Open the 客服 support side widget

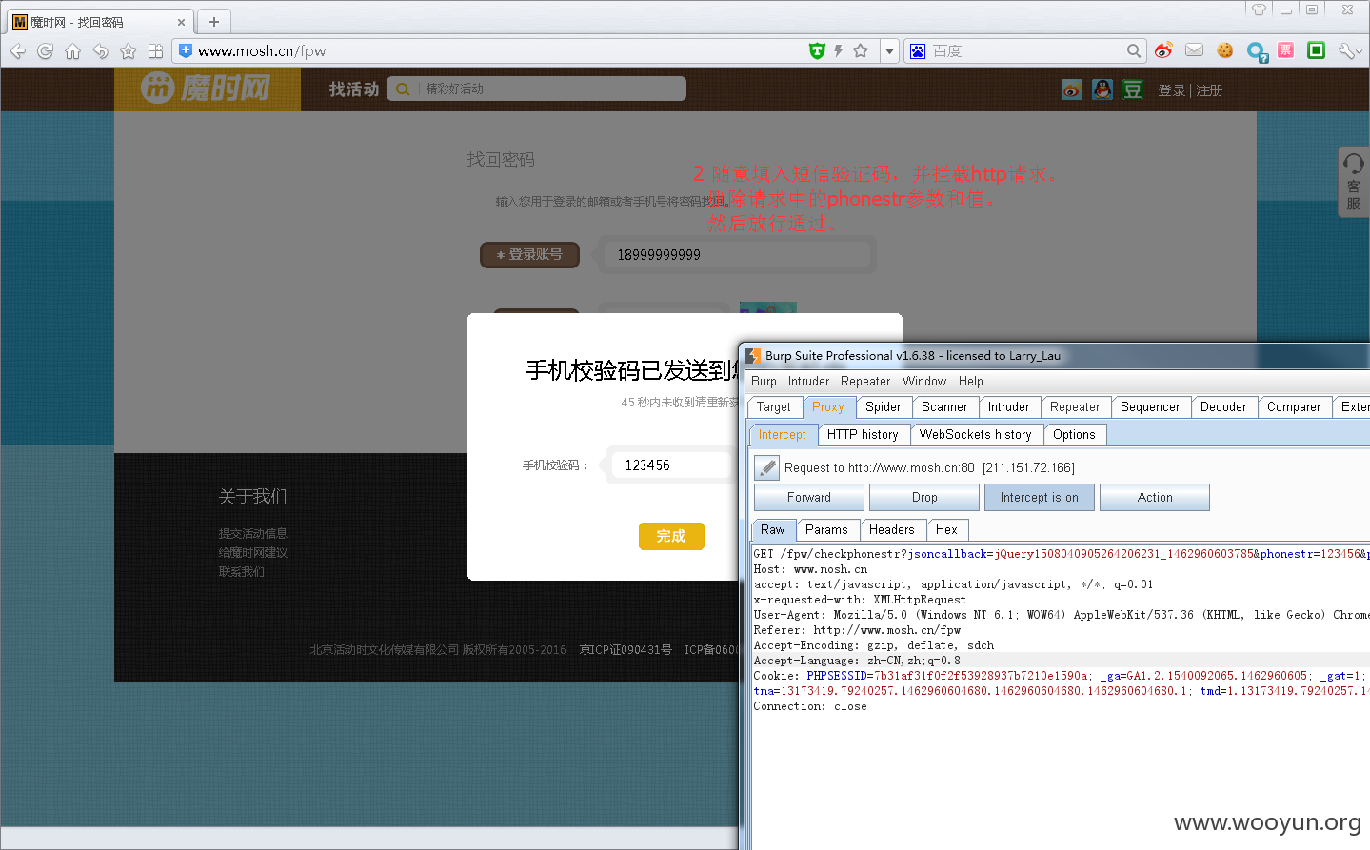(1354, 182)
